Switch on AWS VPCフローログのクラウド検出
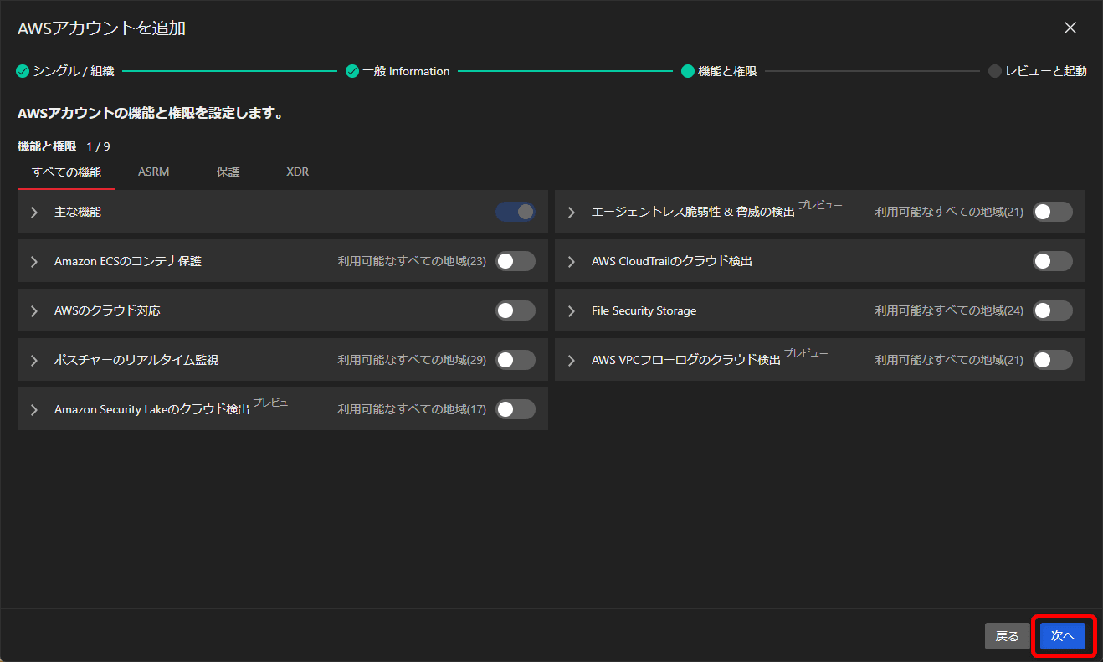The image size is (1103, 662). click(1053, 360)
